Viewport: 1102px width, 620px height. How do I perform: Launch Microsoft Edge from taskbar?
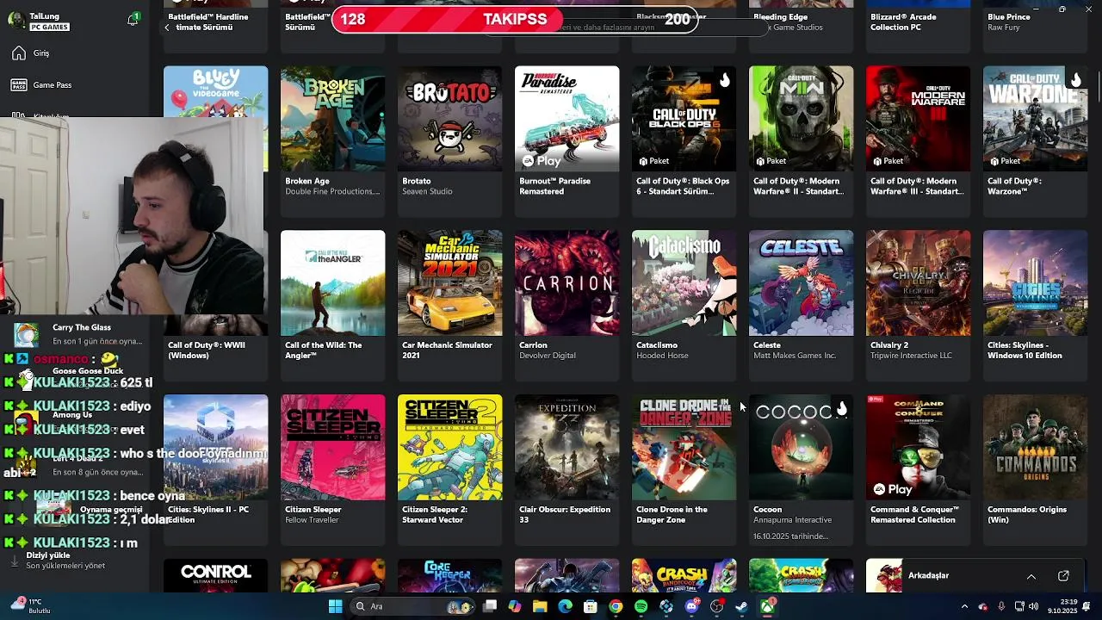[565, 606]
